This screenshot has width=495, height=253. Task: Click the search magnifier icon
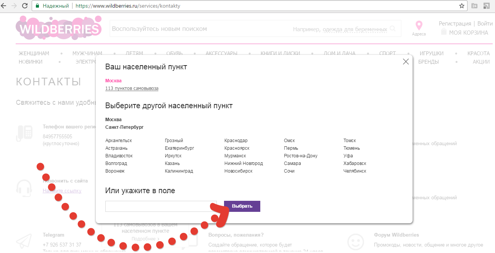pyautogui.click(x=393, y=29)
